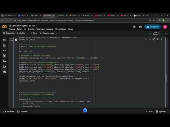Open Colab settings gear

pos(140,27)
